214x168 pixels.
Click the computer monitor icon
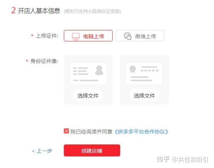[x=76, y=37]
